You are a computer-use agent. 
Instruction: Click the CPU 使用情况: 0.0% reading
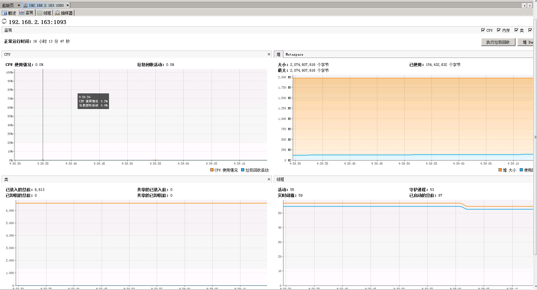[x=24, y=65]
